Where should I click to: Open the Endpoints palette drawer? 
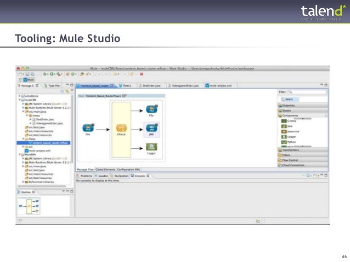pos(303,106)
